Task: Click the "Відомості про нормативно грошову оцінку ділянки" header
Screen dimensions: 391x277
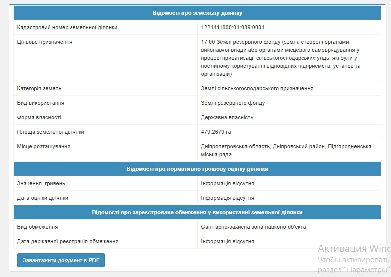Action: [x=197, y=169]
